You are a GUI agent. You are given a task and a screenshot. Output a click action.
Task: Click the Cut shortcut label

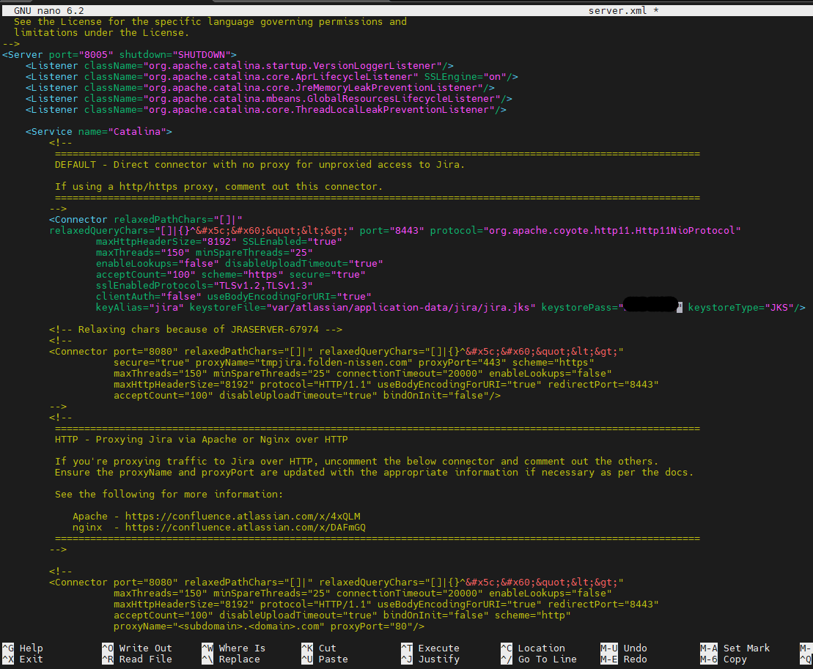(x=327, y=648)
